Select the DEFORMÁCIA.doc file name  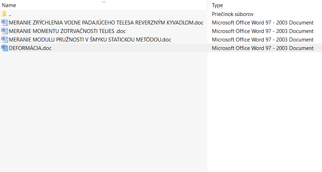pyautogui.click(x=30, y=48)
